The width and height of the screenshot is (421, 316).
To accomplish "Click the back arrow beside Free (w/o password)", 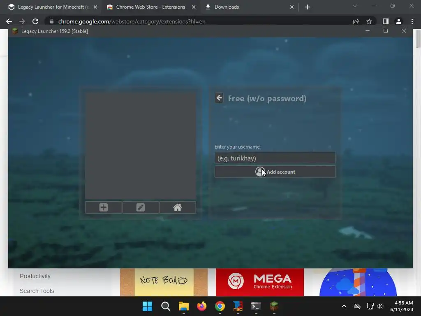I will (x=219, y=98).
